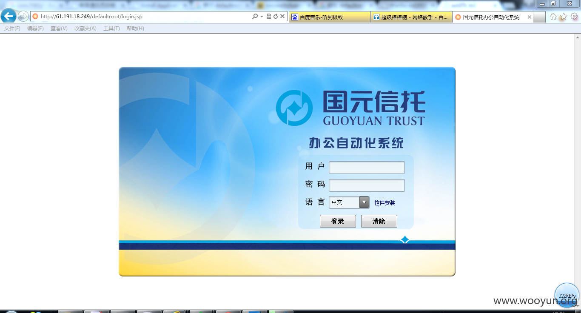Open a new tab with the blank tab button
Viewport: 581px width, 313px height.
click(540, 17)
